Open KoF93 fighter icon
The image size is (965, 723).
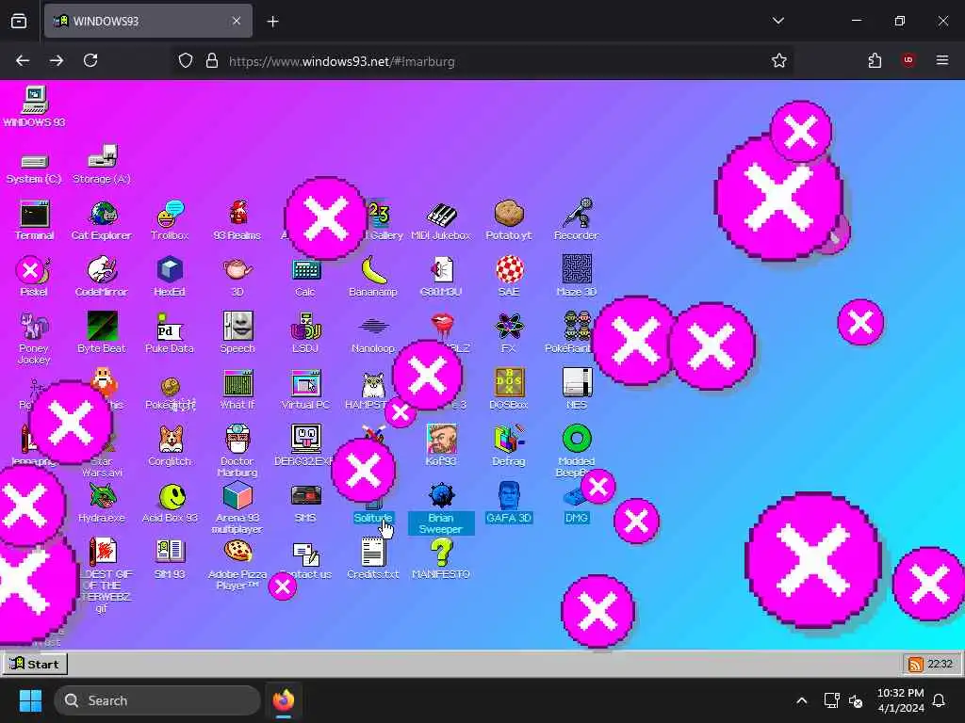pyautogui.click(x=441, y=439)
